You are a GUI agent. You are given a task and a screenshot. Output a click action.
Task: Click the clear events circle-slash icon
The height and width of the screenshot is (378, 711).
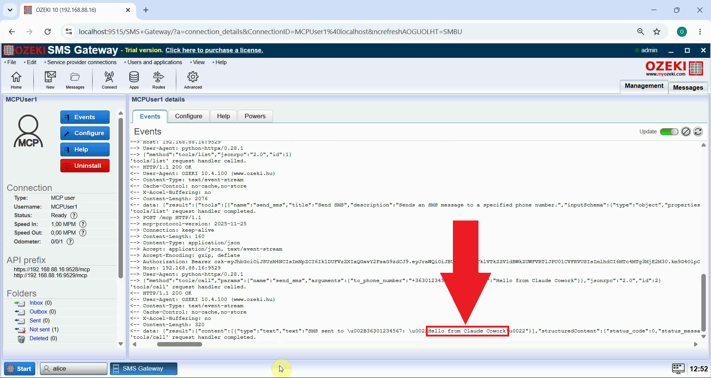(x=686, y=132)
